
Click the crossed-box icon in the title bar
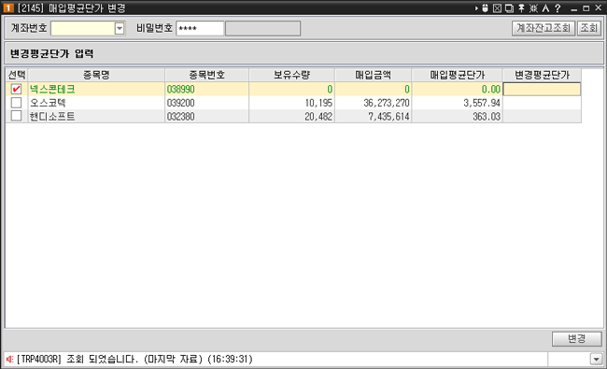pyautogui.click(x=497, y=8)
